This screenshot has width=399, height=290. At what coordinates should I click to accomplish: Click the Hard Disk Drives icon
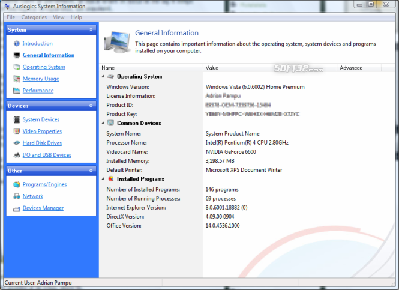click(x=17, y=143)
